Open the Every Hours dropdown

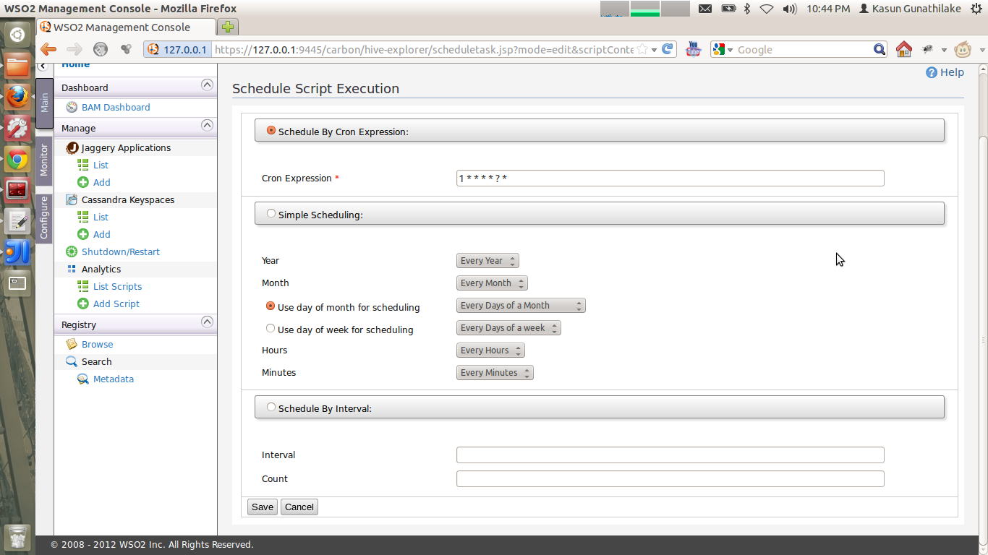(490, 350)
